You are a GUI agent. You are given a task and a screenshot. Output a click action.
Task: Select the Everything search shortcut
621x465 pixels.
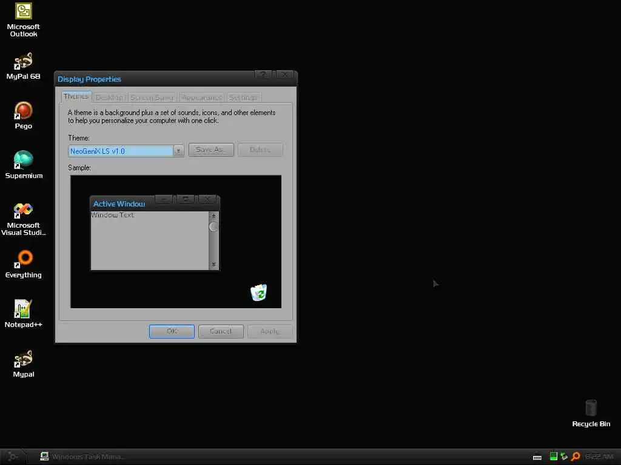pos(24,264)
